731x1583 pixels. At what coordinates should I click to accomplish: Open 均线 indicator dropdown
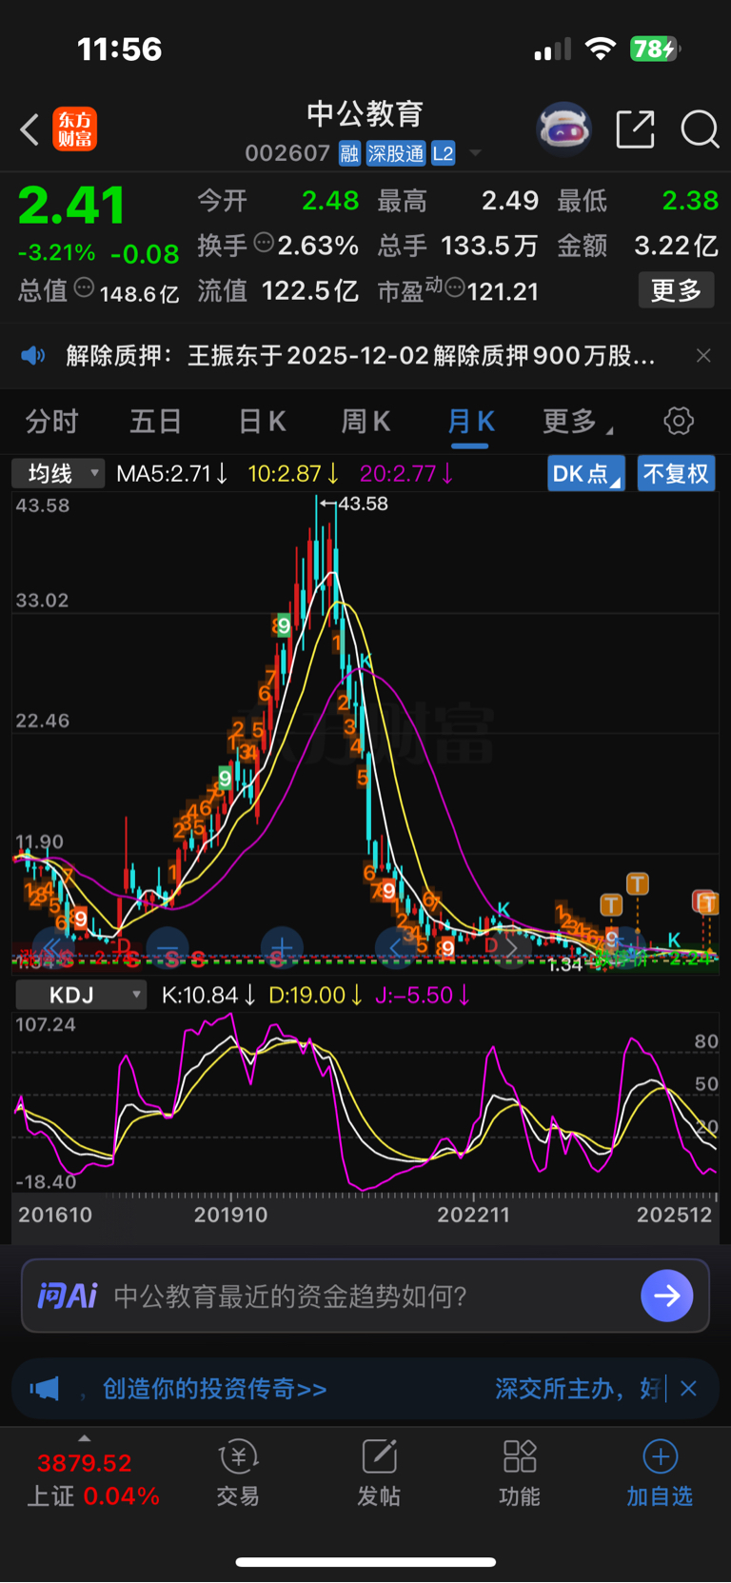58,473
